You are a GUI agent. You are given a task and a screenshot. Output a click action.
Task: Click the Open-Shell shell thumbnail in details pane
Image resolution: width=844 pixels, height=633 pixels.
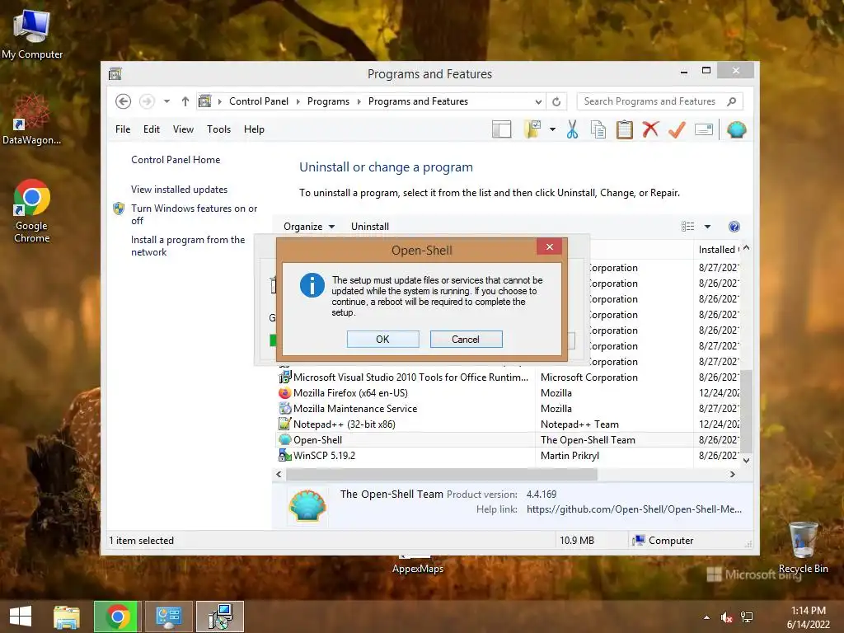307,505
